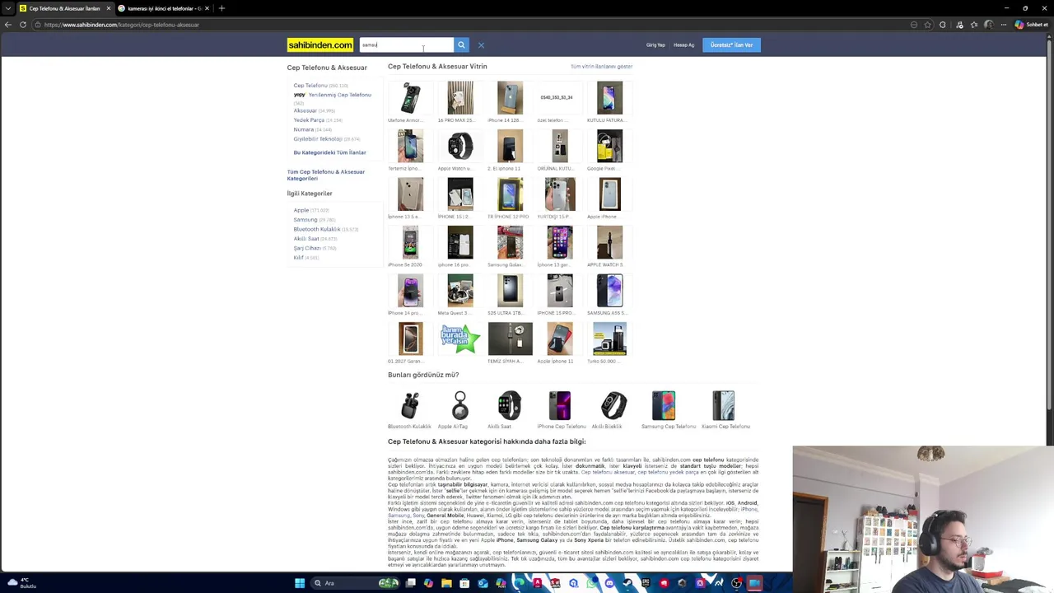
Task: Open the Google Pixel listing thumbnail
Action: coord(609,146)
